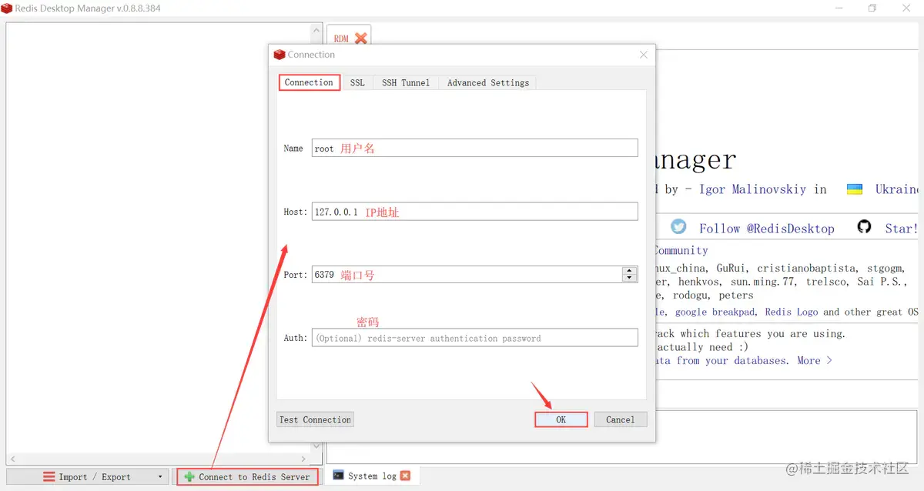The image size is (924, 491).
Task: Cancel the Connection dialog
Action: coord(620,419)
